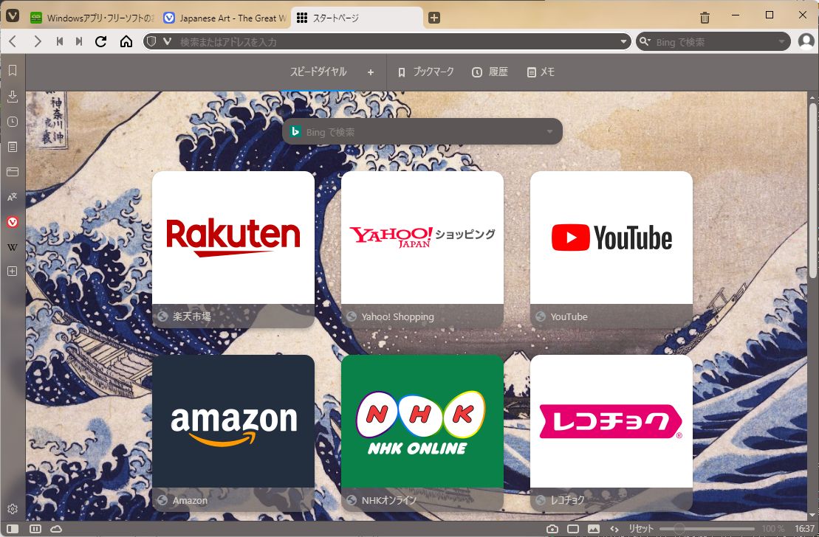Select the Translate panel icon
819x537 pixels.
11,196
